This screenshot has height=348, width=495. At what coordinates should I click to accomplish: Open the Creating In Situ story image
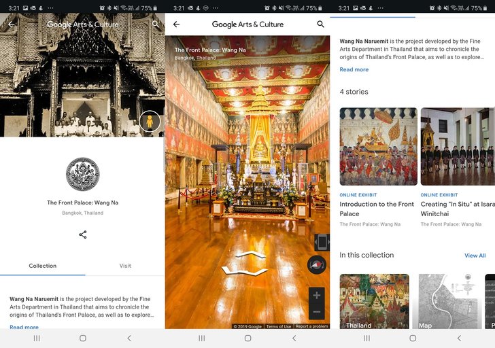458,146
